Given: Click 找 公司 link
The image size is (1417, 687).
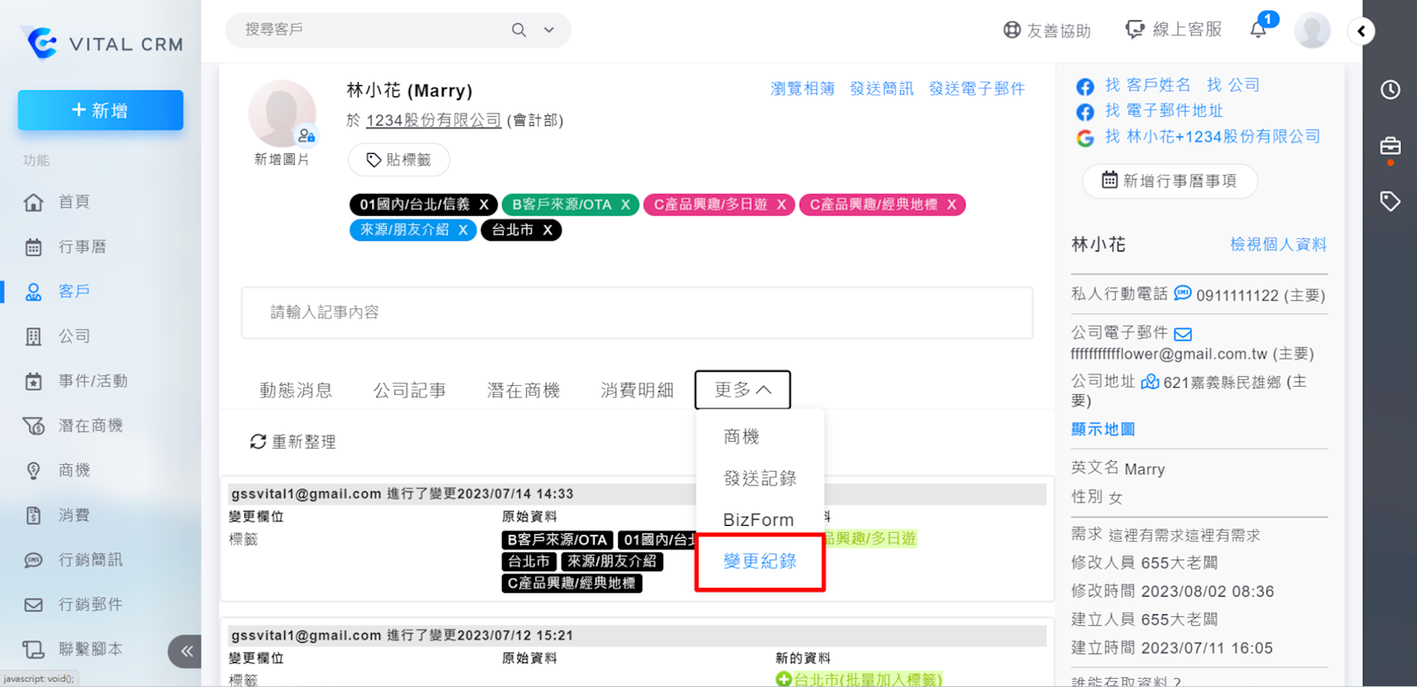Looking at the screenshot, I should (1233, 85).
